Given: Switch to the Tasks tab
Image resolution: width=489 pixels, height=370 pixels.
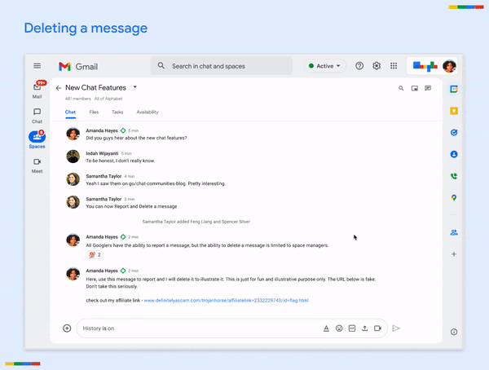Looking at the screenshot, I should (117, 112).
